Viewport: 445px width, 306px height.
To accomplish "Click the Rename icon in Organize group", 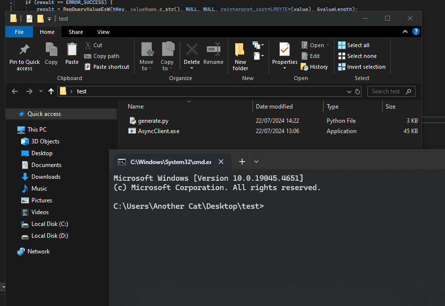I will (213, 50).
